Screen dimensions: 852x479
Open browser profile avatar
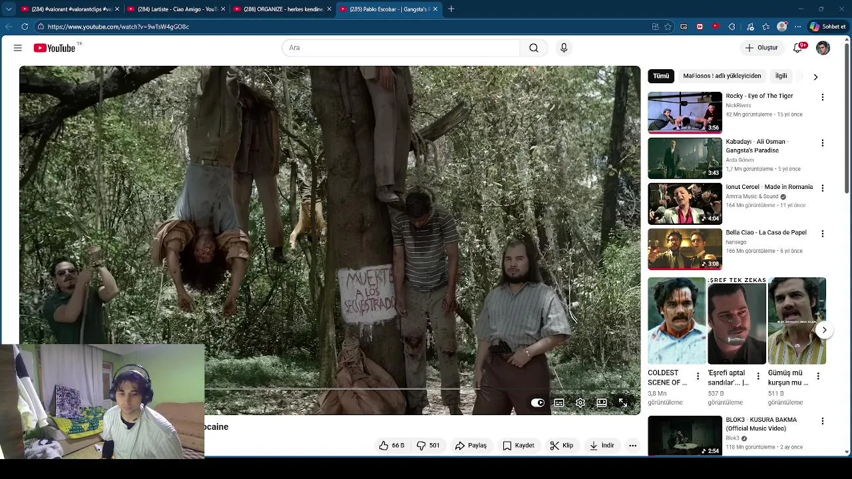click(782, 27)
